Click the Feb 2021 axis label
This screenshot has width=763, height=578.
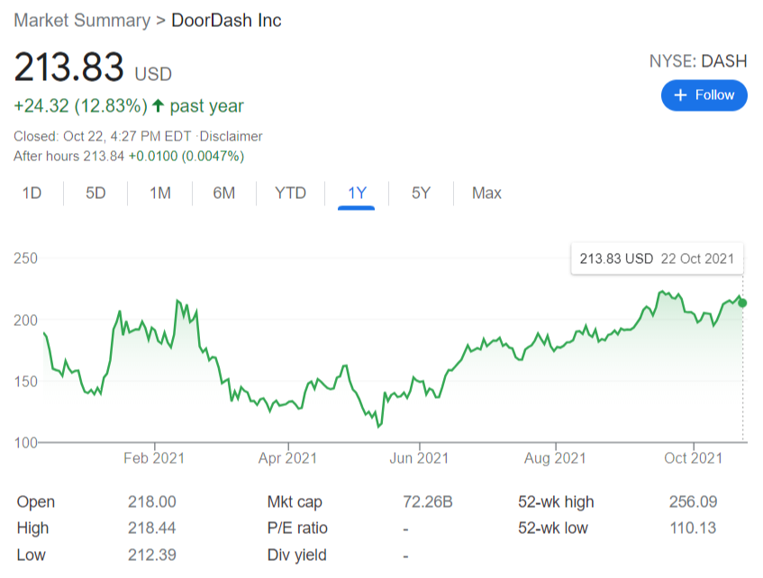point(154,458)
